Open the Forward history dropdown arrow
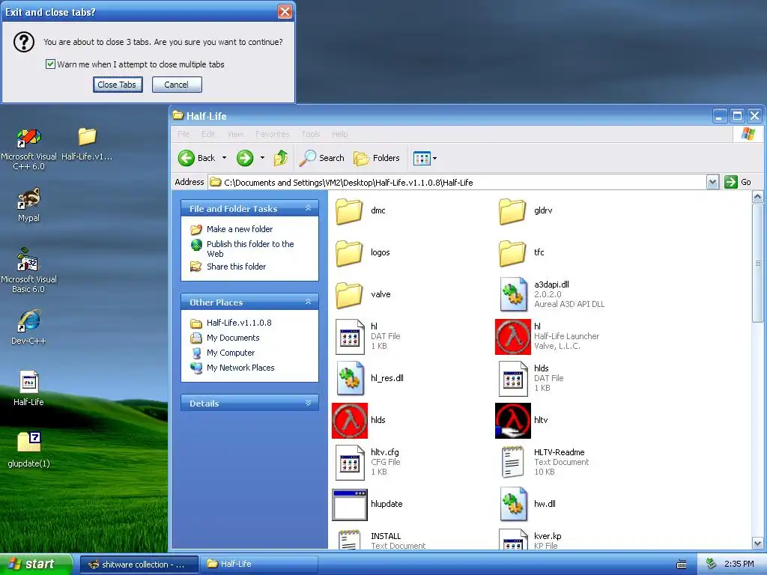The image size is (767, 575). click(262, 158)
